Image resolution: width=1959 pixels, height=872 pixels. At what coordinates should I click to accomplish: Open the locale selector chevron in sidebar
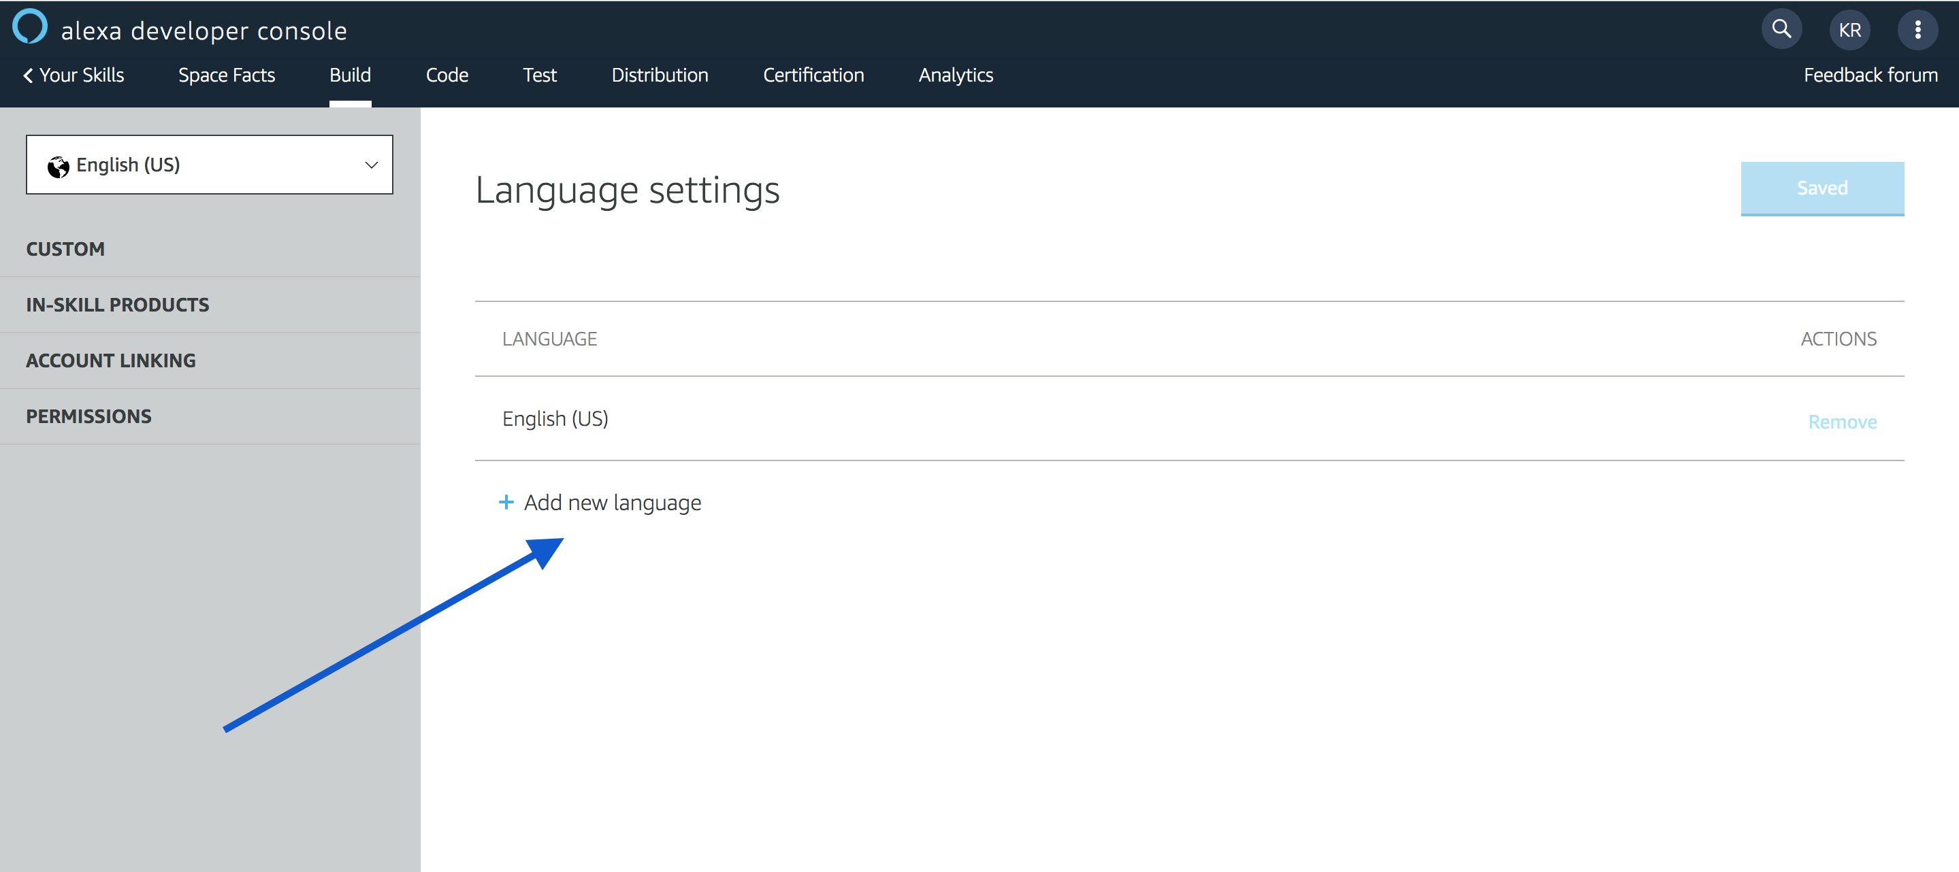pyautogui.click(x=372, y=164)
